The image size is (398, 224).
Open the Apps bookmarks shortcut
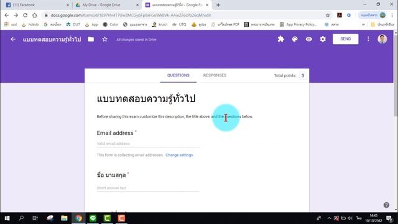point(10,24)
